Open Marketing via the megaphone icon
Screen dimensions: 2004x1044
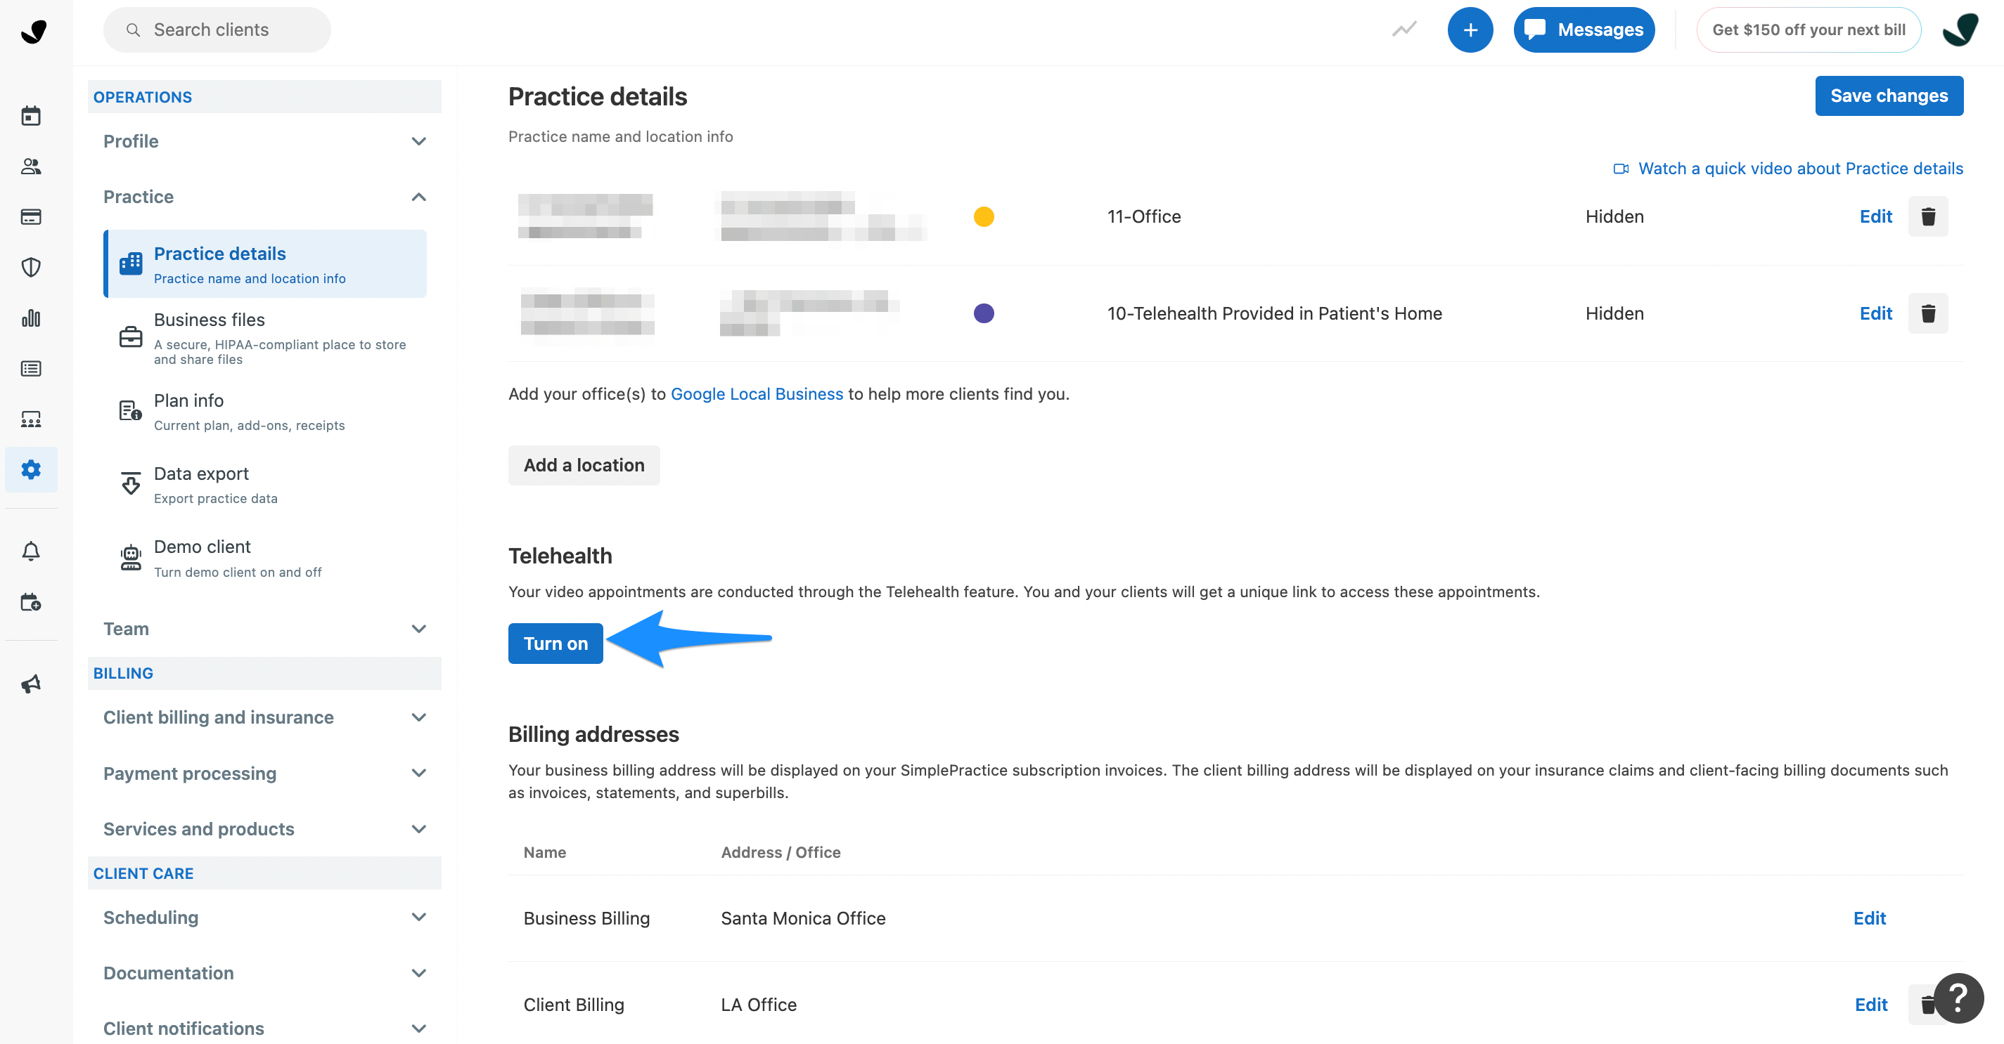point(31,684)
